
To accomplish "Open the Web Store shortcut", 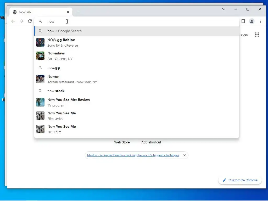I will 122,142.
